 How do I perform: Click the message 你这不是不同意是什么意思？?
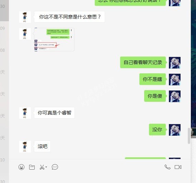pyautogui.click(x=69, y=17)
